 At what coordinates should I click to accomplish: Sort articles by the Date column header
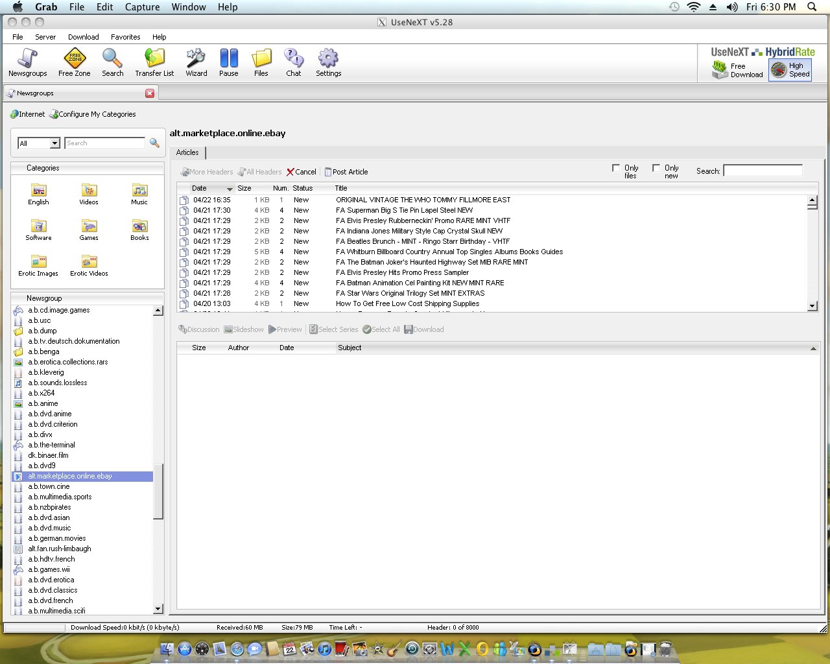click(x=199, y=188)
